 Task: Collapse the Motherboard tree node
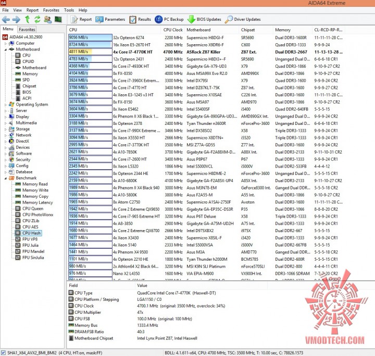(x=6, y=49)
